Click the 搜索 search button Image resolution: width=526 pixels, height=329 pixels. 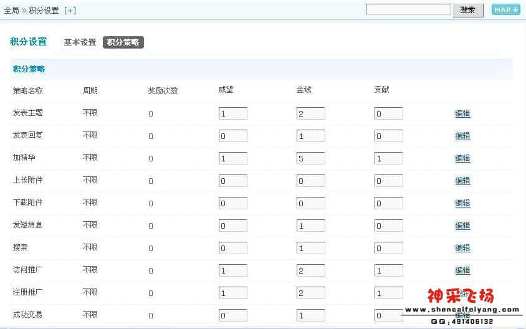click(468, 10)
